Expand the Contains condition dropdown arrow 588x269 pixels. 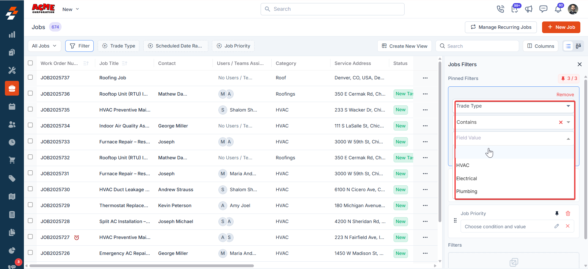pos(568,122)
